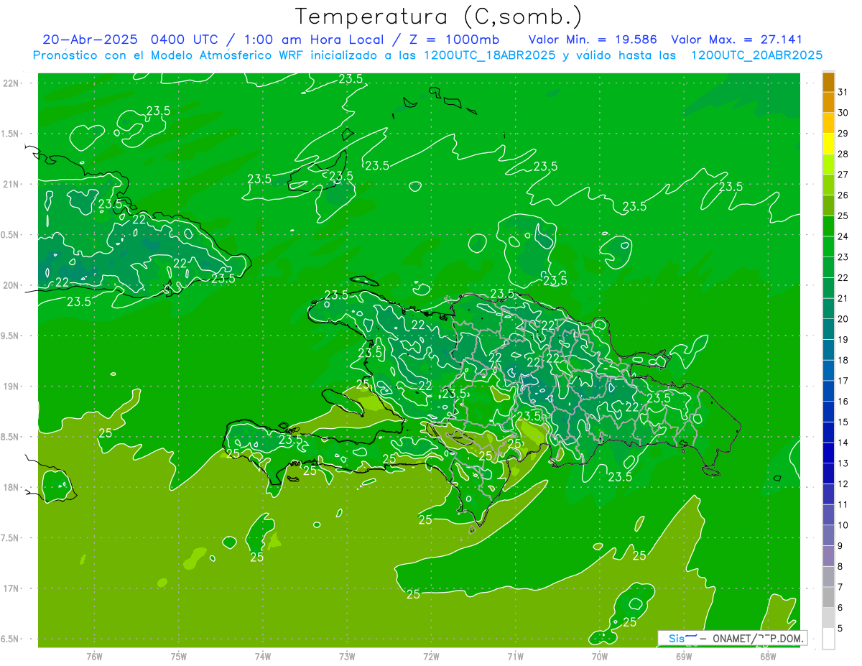
Task: Click the "73W" longitude axis label
Action: coord(347,656)
